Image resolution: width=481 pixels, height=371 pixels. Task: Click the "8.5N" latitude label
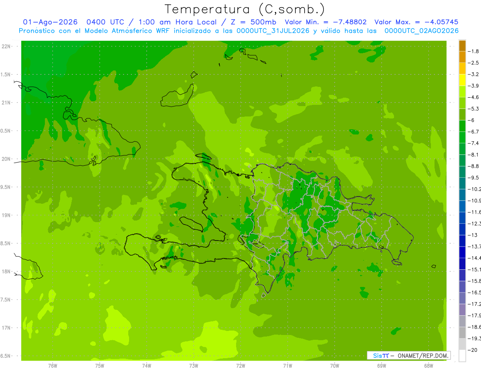(6, 243)
